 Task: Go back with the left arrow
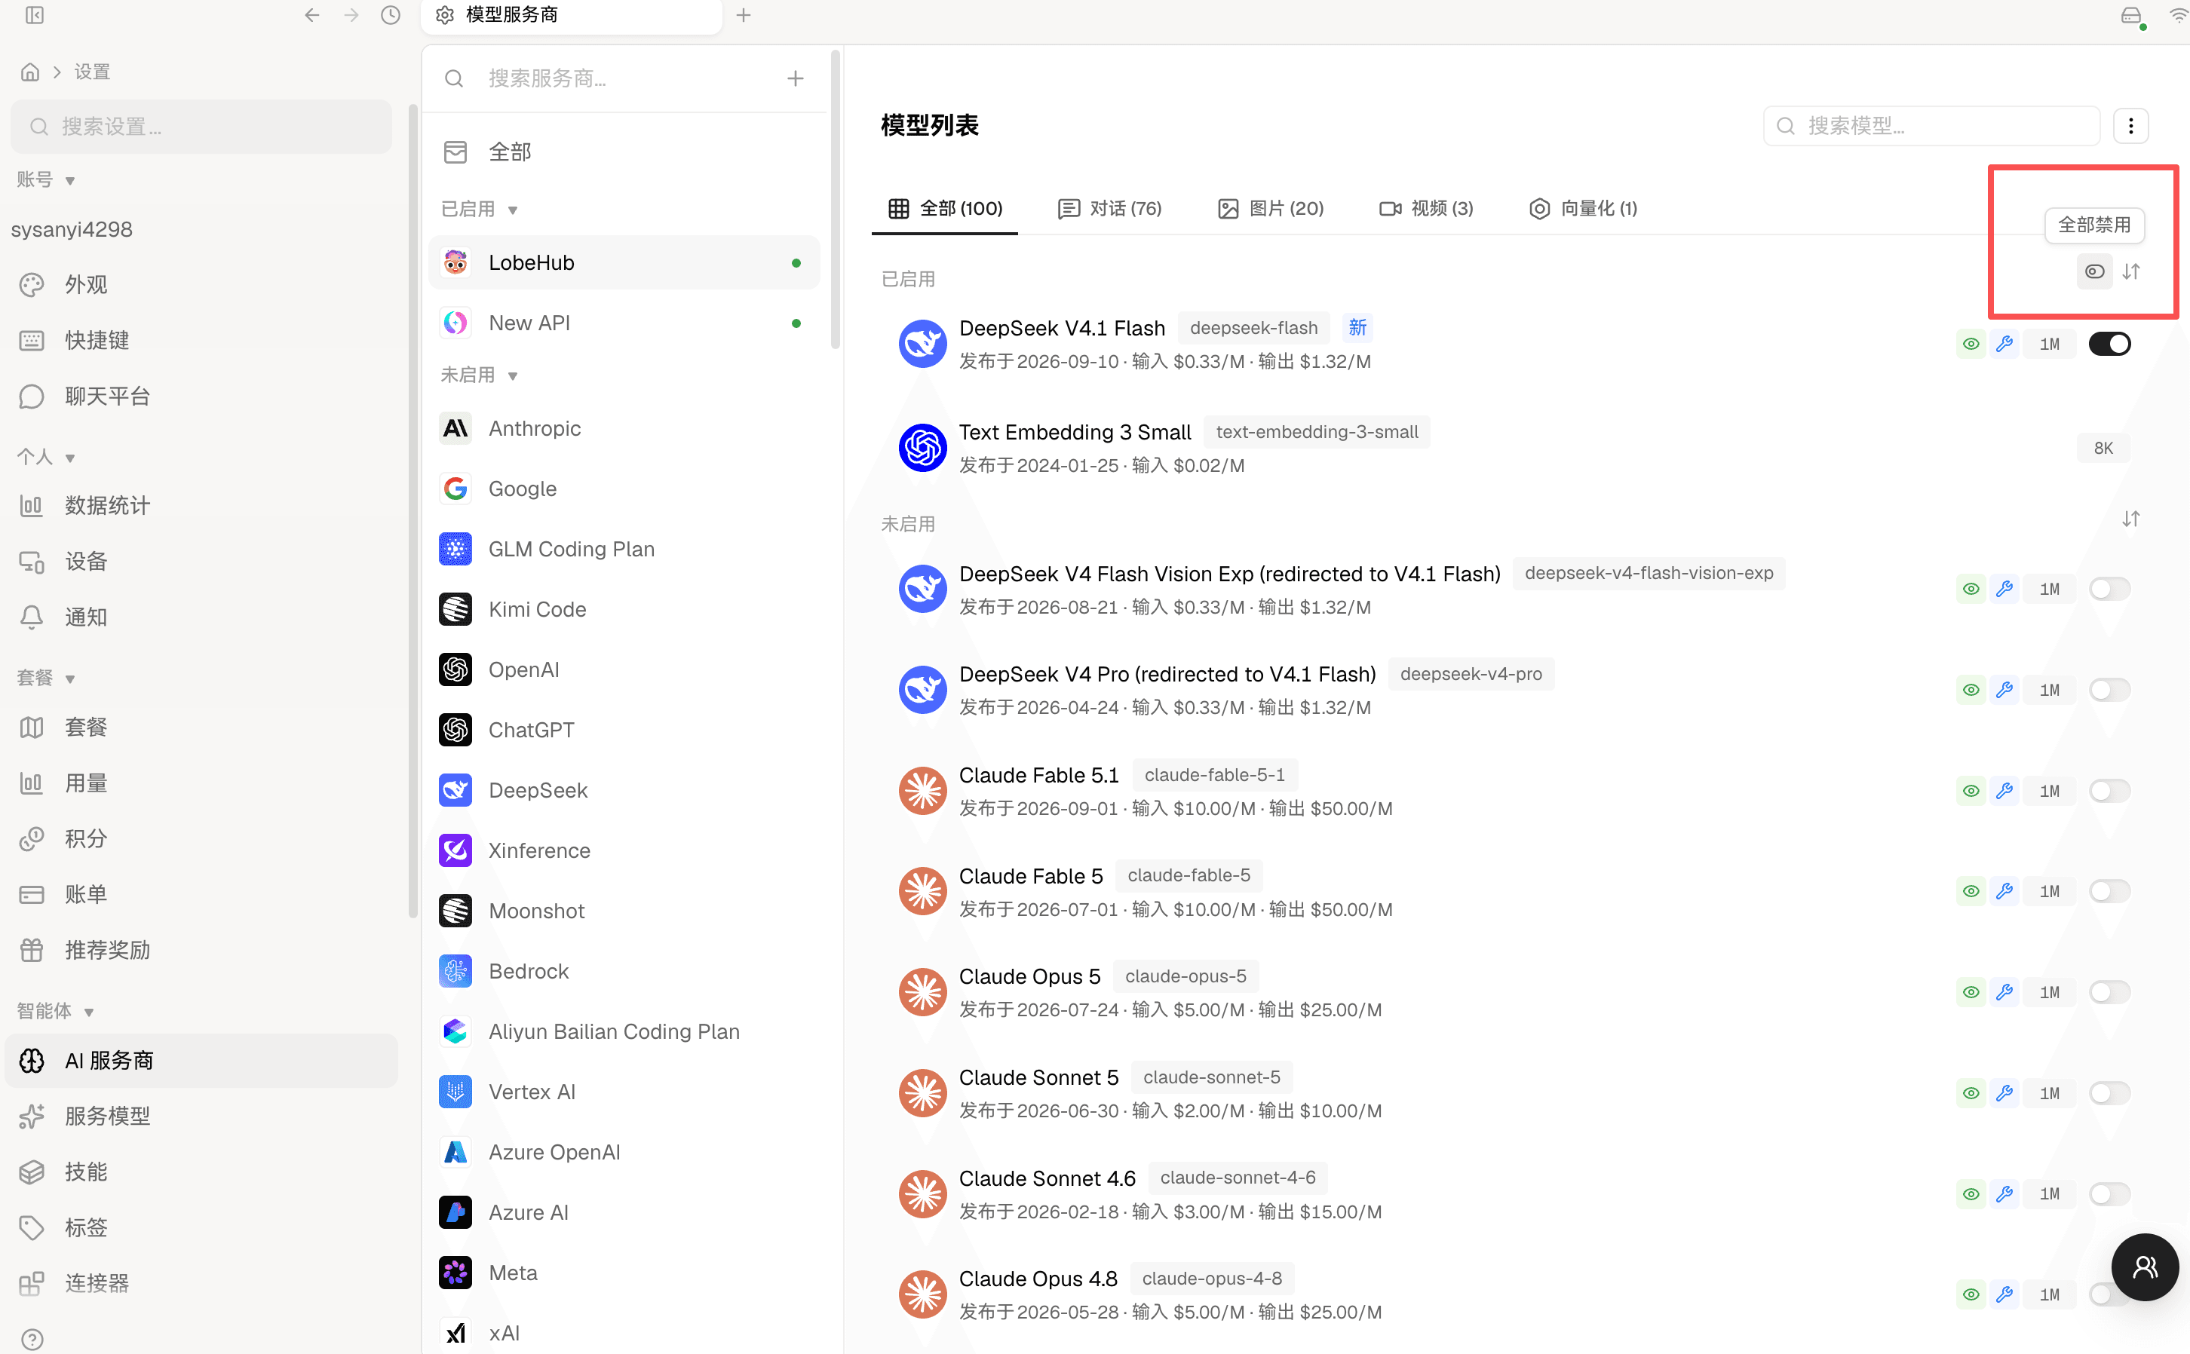(x=311, y=15)
